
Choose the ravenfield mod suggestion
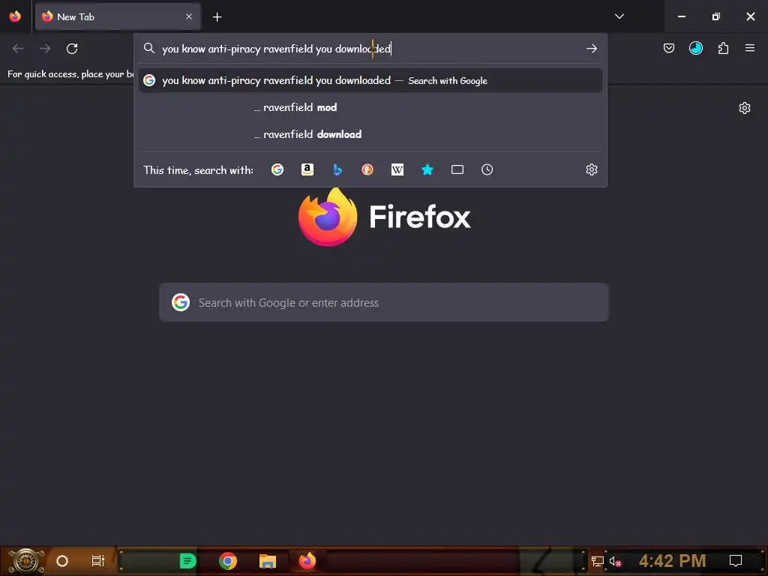pyautogui.click(x=370, y=107)
